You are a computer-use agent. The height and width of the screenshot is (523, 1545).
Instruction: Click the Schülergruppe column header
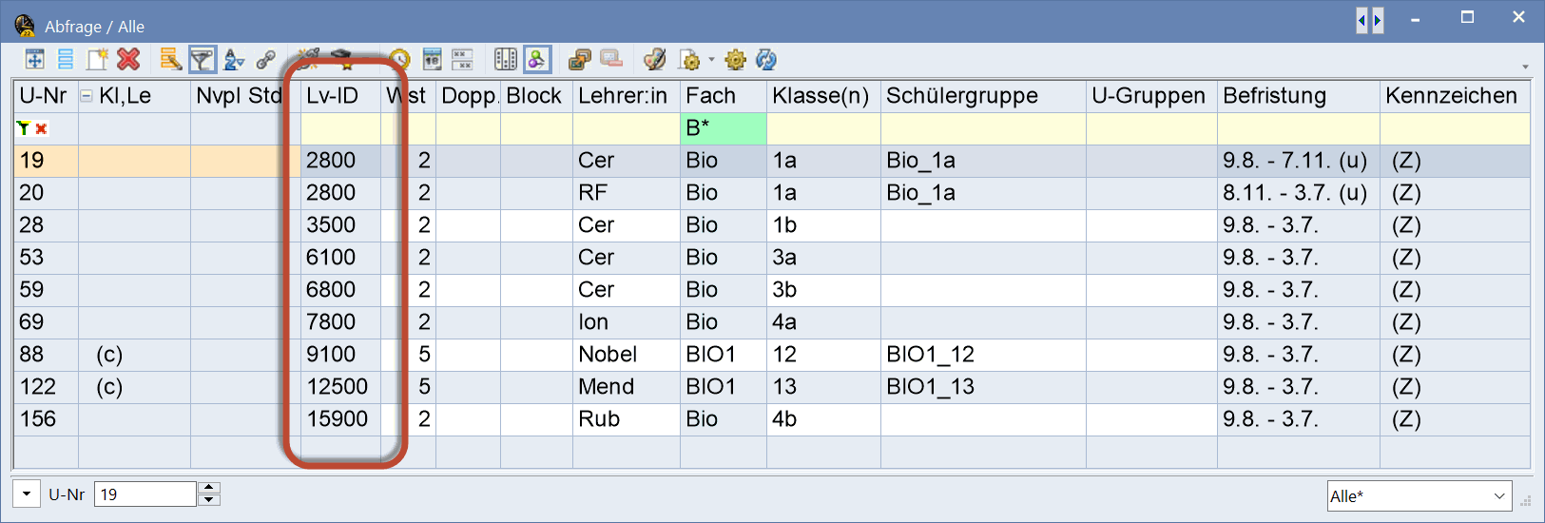(962, 96)
